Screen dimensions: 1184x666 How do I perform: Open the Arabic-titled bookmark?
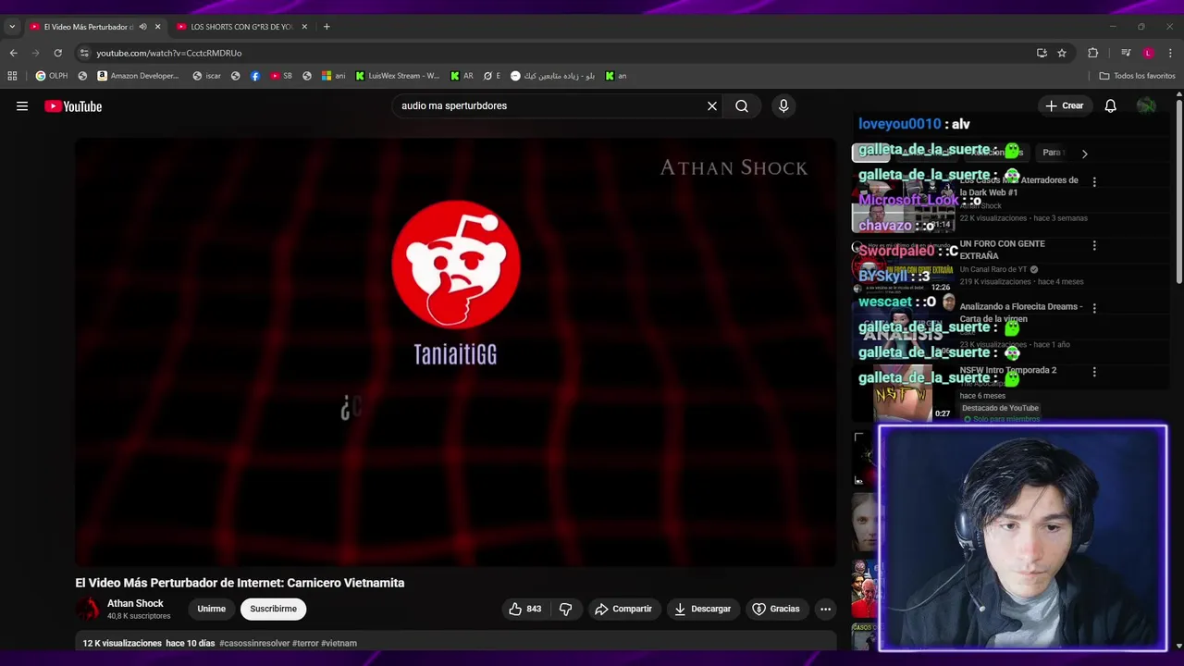coord(552,76)
